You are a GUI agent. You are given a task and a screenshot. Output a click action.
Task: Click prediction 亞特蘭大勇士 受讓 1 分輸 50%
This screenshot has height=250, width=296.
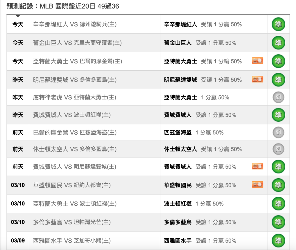click(x=203, y=61)
